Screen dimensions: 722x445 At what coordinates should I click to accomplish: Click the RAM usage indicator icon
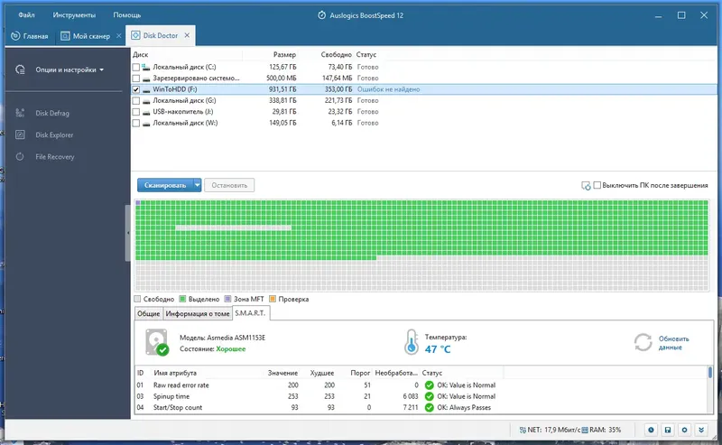pos(585,430)
